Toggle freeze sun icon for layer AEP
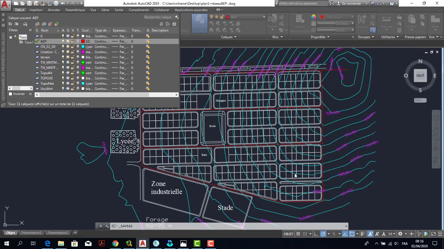444x249 pixels. pos(68,41)
